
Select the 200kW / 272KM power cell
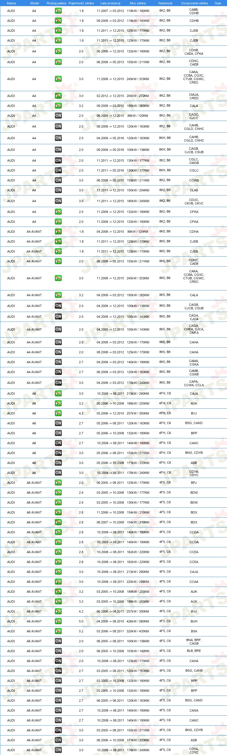138,96
